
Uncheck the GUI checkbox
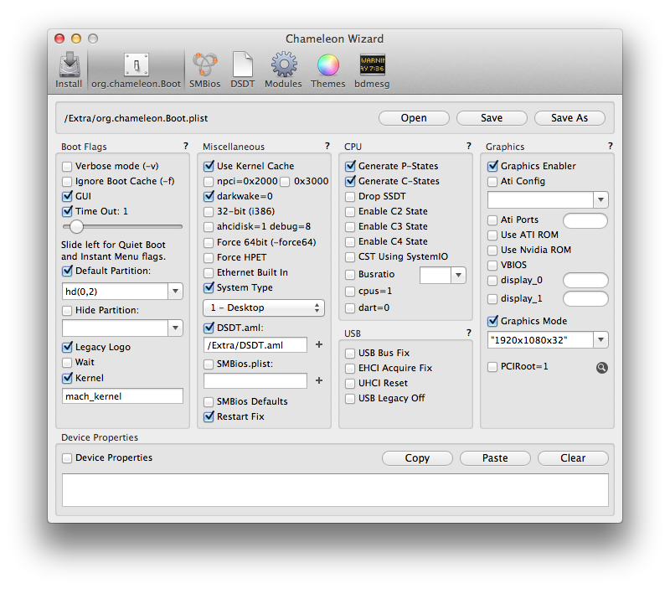(x=67, y=196)
